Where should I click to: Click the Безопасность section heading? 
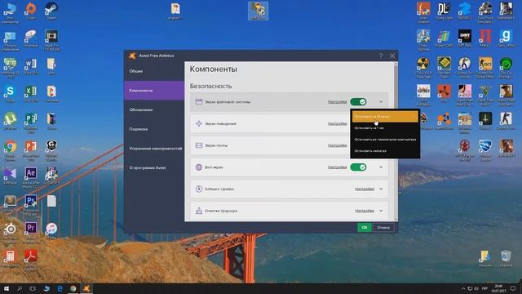point(210,86)
